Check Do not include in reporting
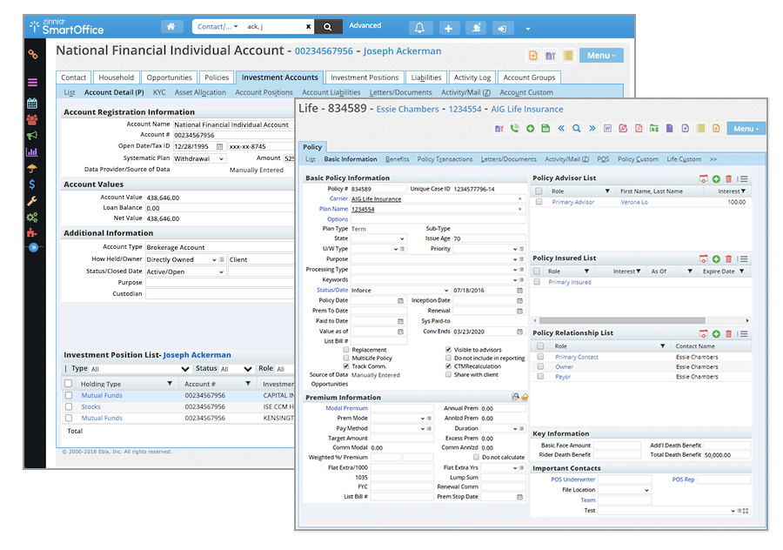 coord(448,359)
